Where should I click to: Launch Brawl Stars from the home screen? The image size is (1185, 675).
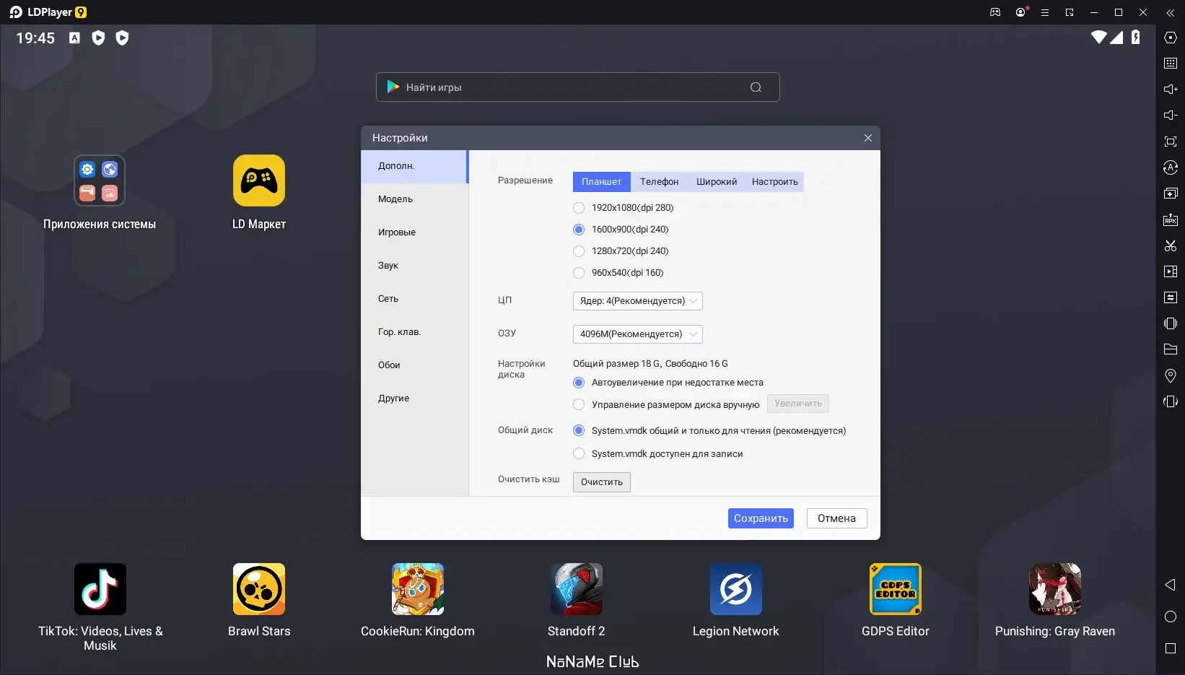[x=259, y=589]
